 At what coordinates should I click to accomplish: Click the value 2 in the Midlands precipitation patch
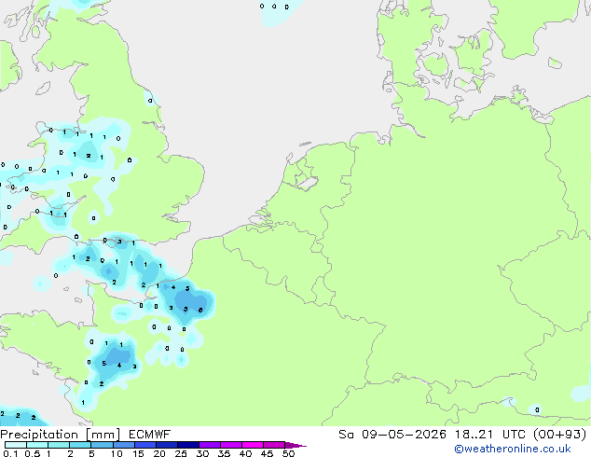coord(89,156)
